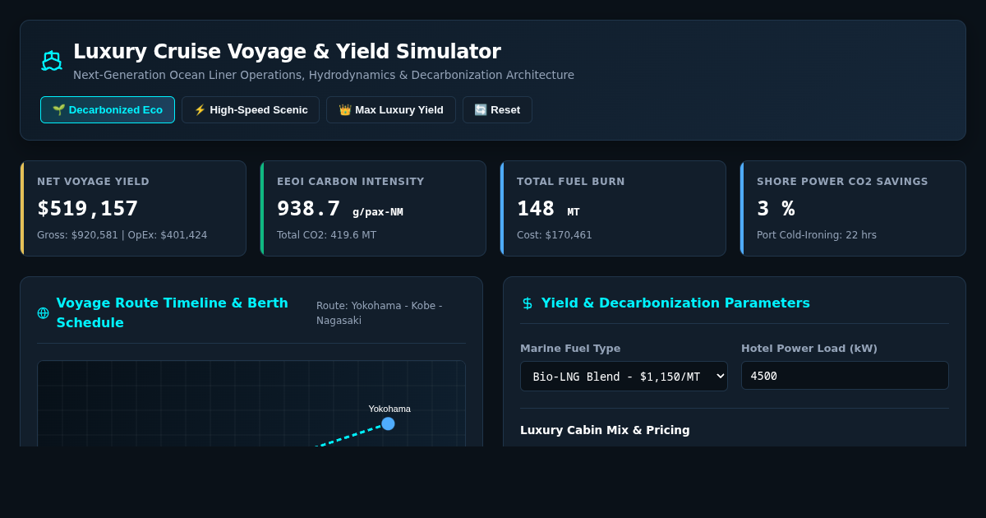
Task: Click the Hotel Power Load input field
Action: click(845, 375)
